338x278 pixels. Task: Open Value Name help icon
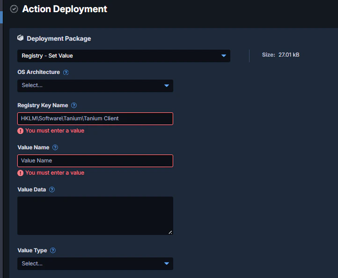pyautogui.click(x=55, y=147)
